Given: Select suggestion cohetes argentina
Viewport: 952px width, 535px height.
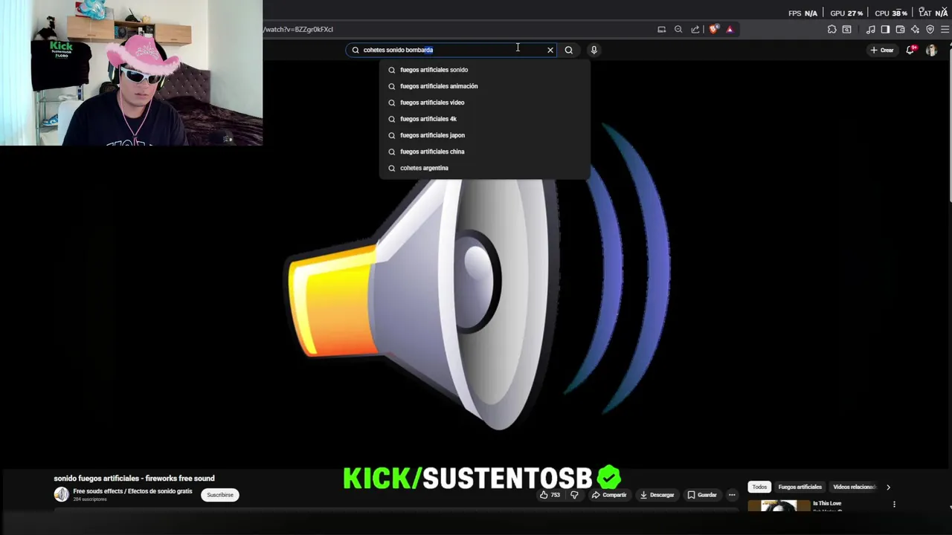Looking at the screenshot, I should coord(485,168).
